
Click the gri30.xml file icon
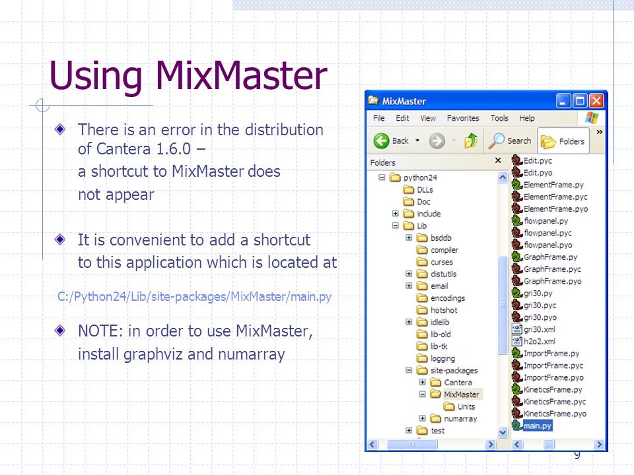(x=517, y=329)
